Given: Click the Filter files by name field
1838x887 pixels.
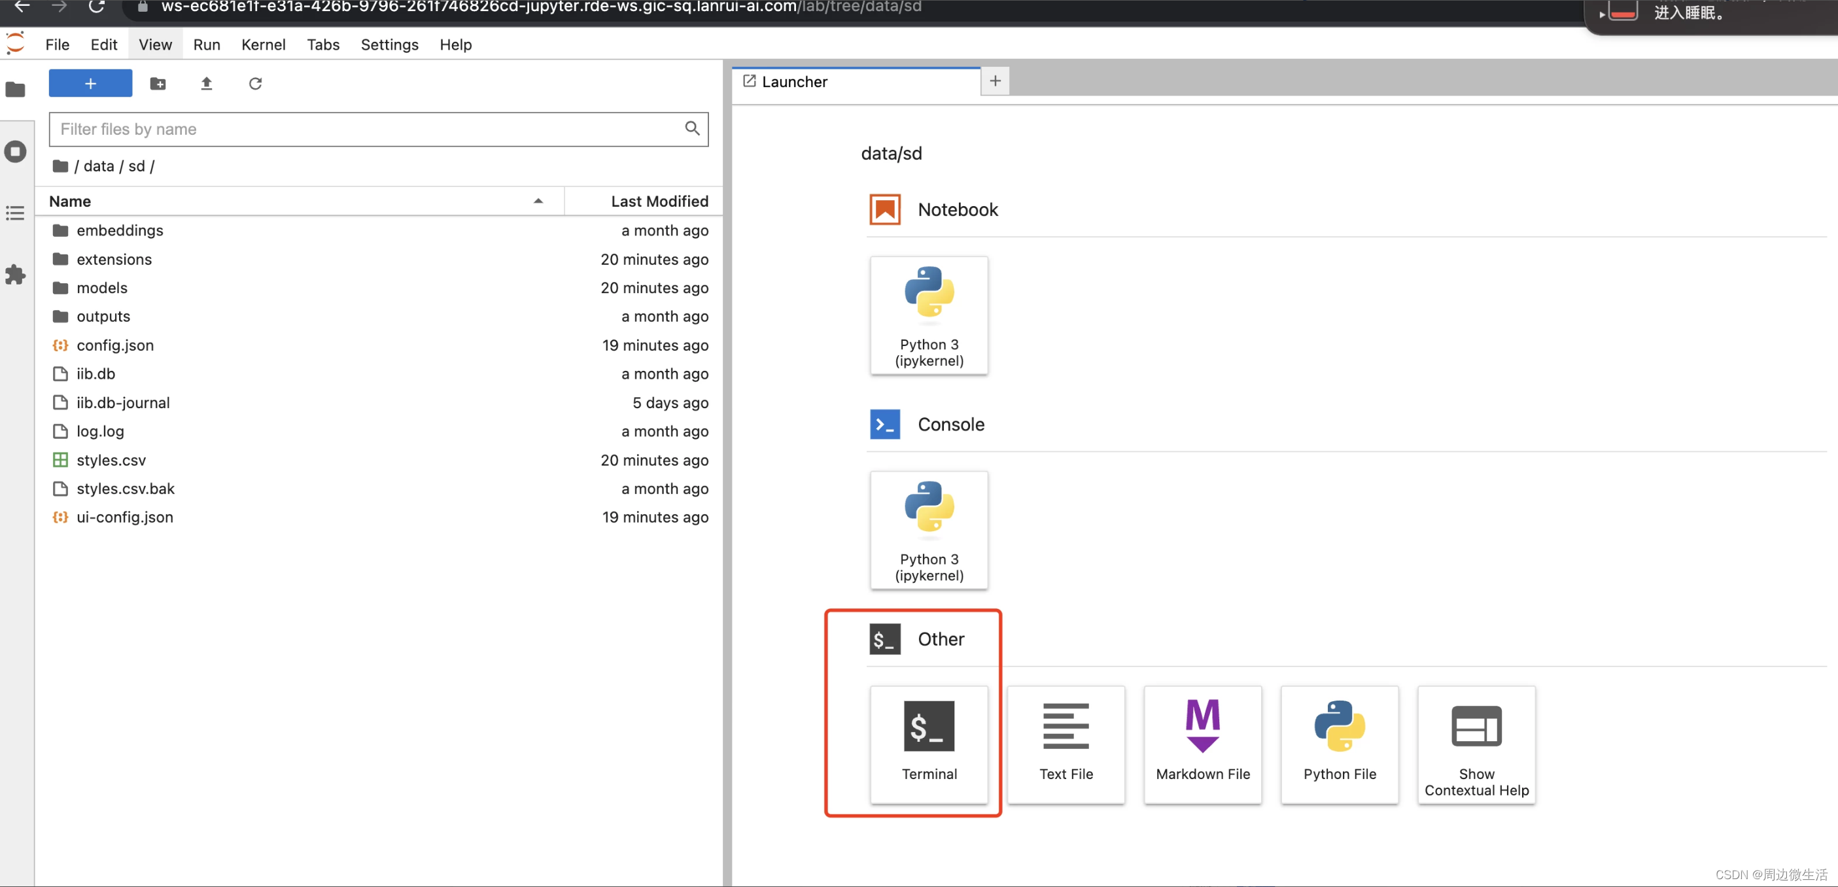Looking at the screenshot, I should (x=368, y=129).
